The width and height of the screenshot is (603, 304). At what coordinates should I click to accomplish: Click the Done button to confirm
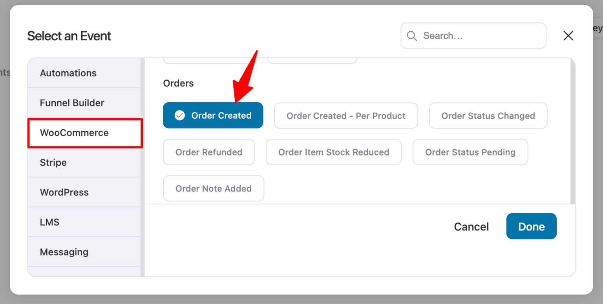[531, 226]
